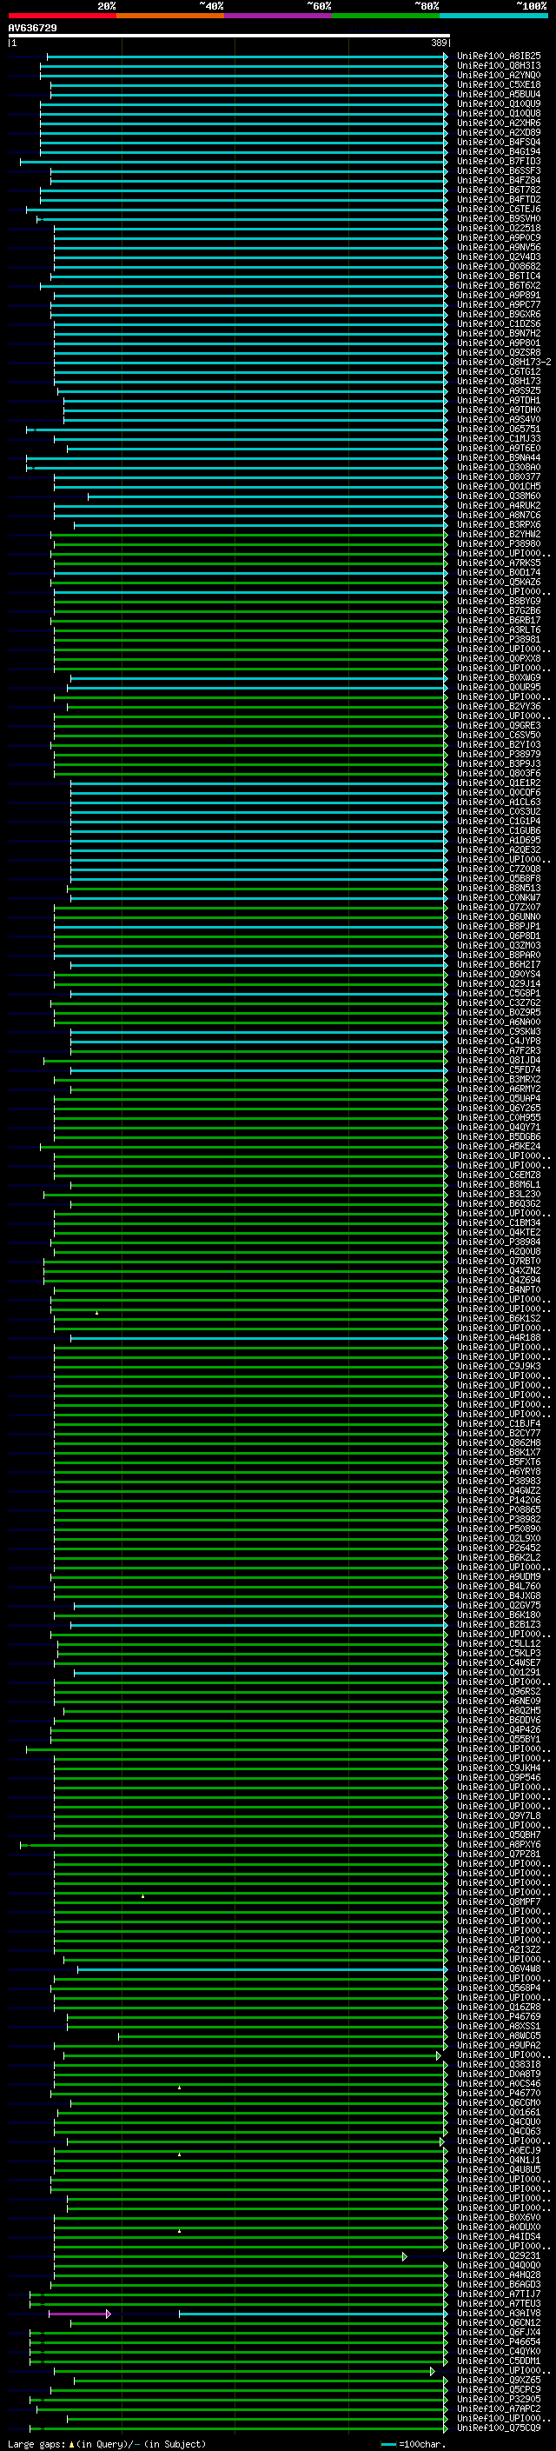Click the UniRef100_Q29231 label
The image size is (556, 2451).
coord(498,2257)
